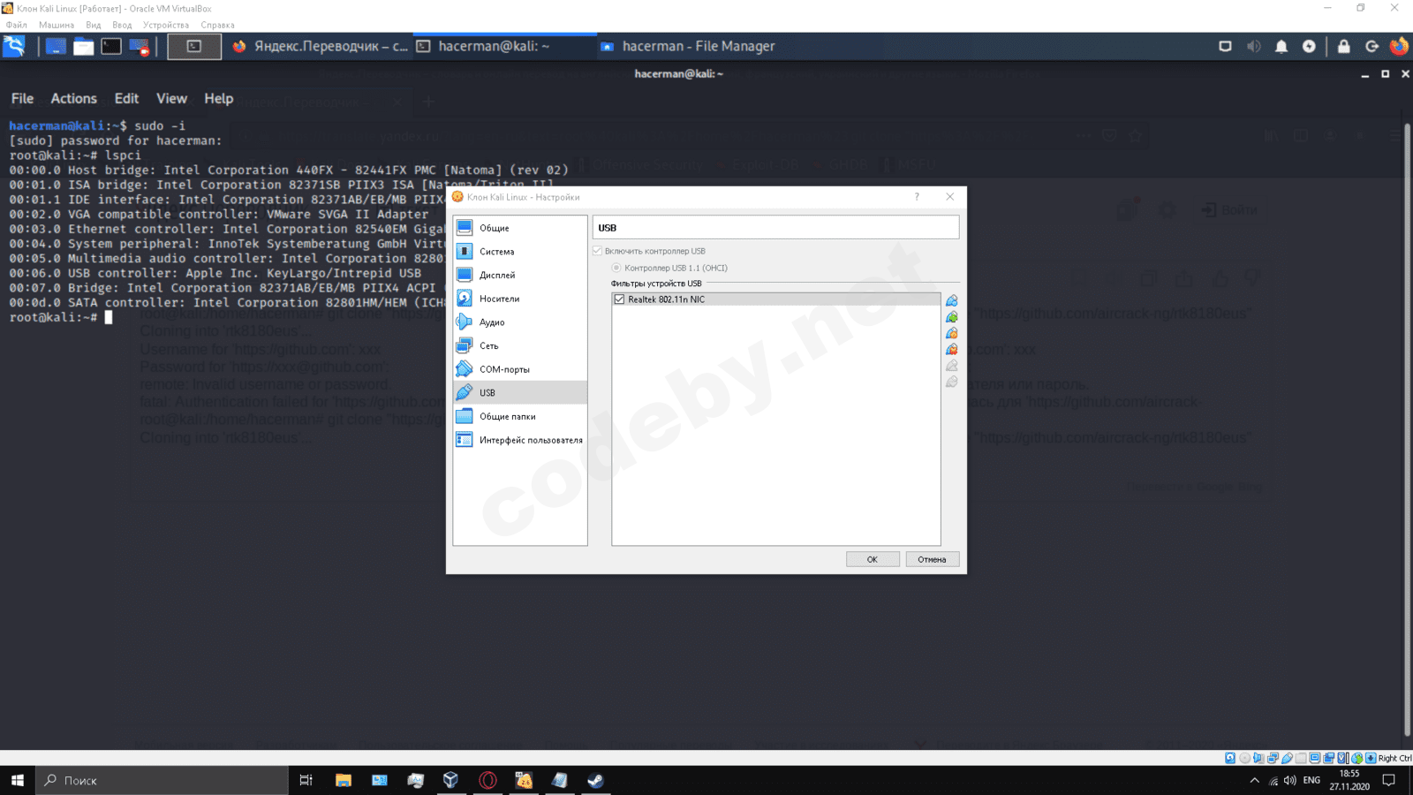The width and height of the screenshot is (1413, 795).
Task: Open the terminal Actions menu
Action: 73,99
